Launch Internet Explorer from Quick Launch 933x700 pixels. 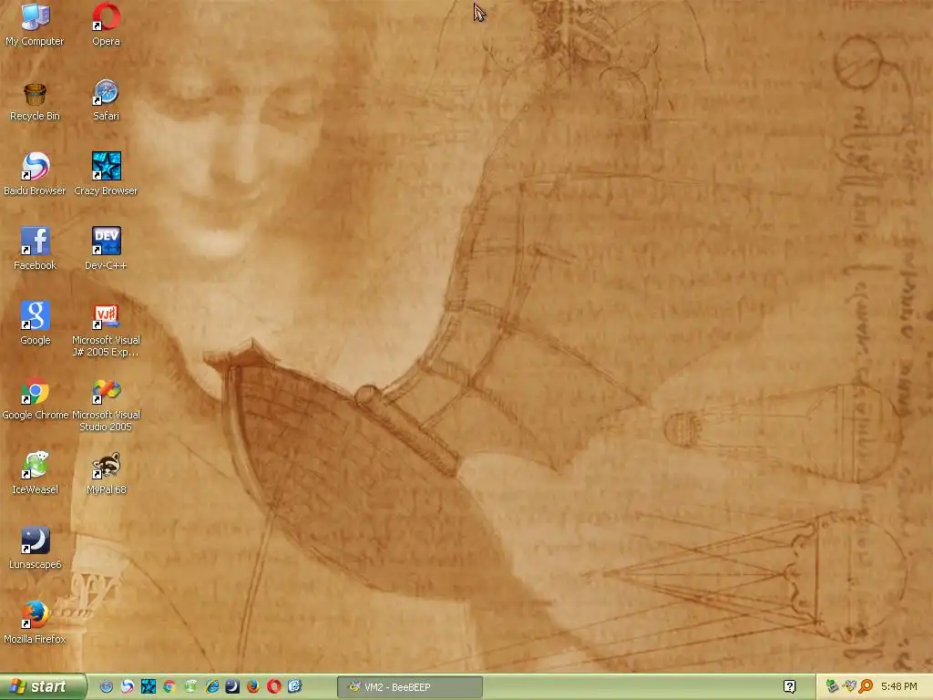(211, 687)
